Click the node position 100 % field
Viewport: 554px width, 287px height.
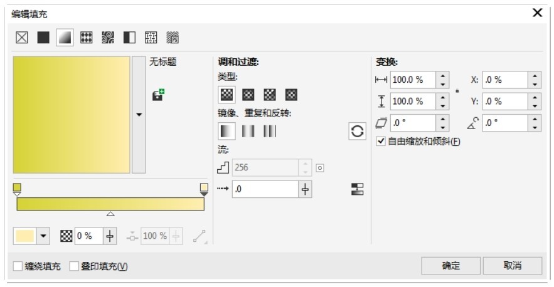[155, 236]
